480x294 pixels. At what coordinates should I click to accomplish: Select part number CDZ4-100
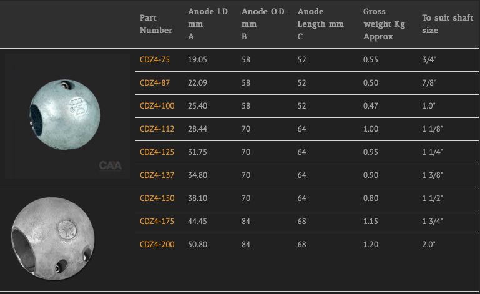(x=157, y=106)
